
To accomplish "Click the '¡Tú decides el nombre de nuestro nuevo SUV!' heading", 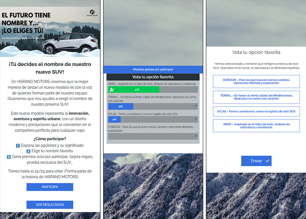I will (x=50, y=68).
